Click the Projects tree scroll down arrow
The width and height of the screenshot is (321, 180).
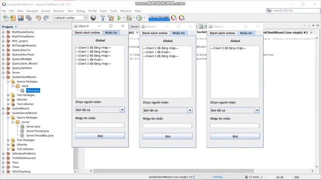click(75, 171)
